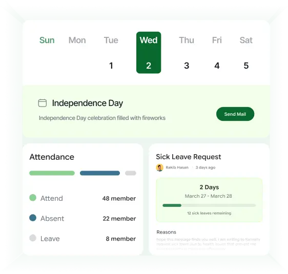Screen dimensions: 288x274
Task: Click the gray Leave legend dot
Action: (x=33, y=238)
